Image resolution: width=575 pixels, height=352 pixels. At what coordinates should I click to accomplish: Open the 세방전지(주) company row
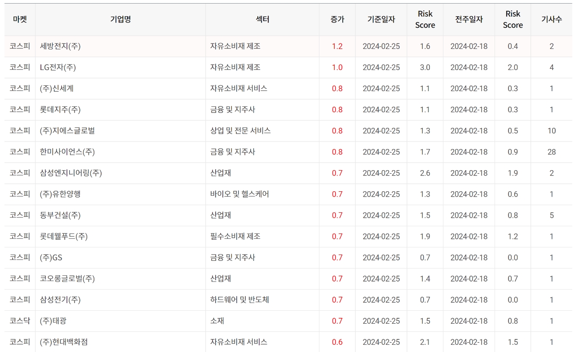60,46
